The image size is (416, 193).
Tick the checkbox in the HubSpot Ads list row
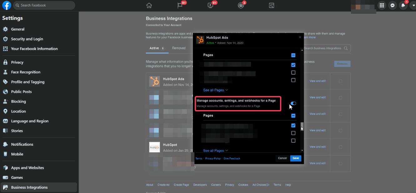pos(340,81)
